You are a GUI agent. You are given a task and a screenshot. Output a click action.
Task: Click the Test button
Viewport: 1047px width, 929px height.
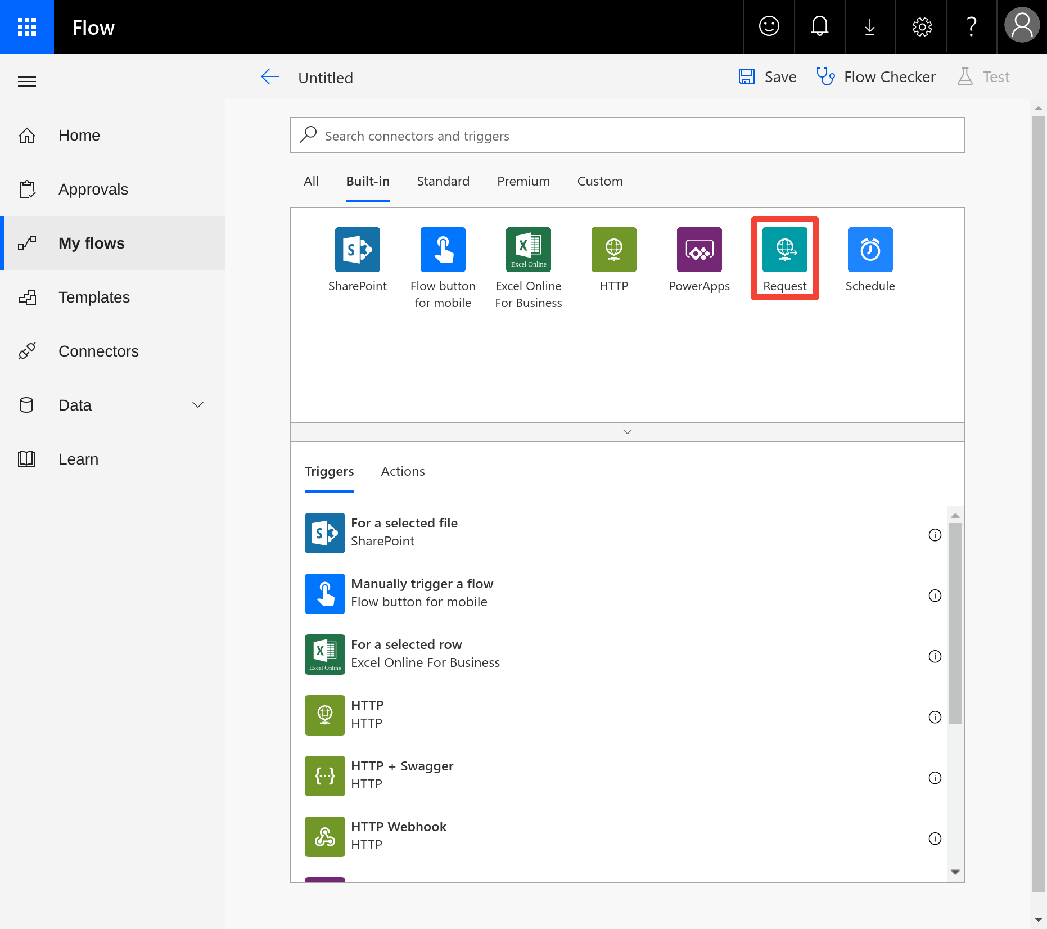983,77
